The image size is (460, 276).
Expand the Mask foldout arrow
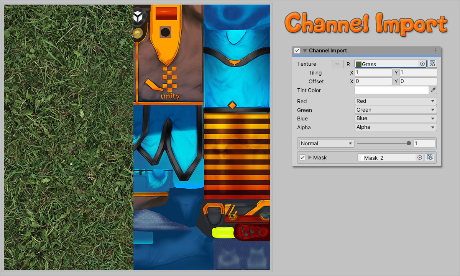(x=310, y=157)
